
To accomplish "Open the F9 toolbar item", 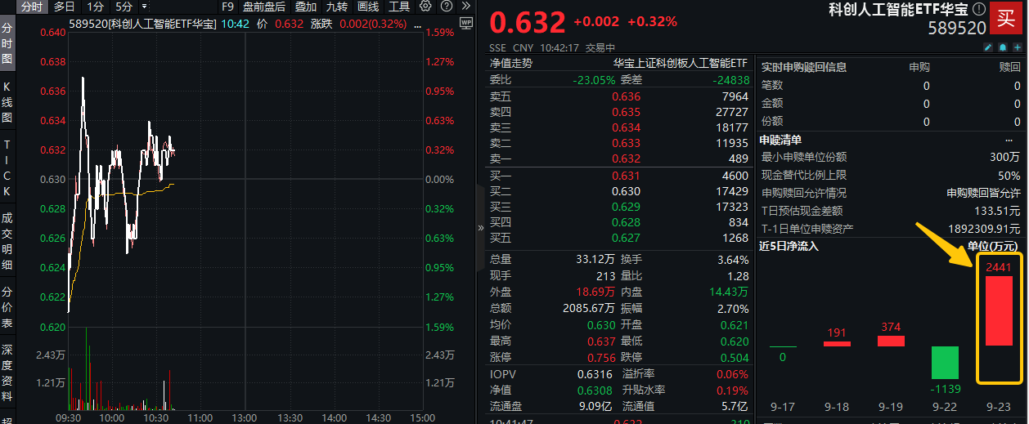I will tap(228, 7).
